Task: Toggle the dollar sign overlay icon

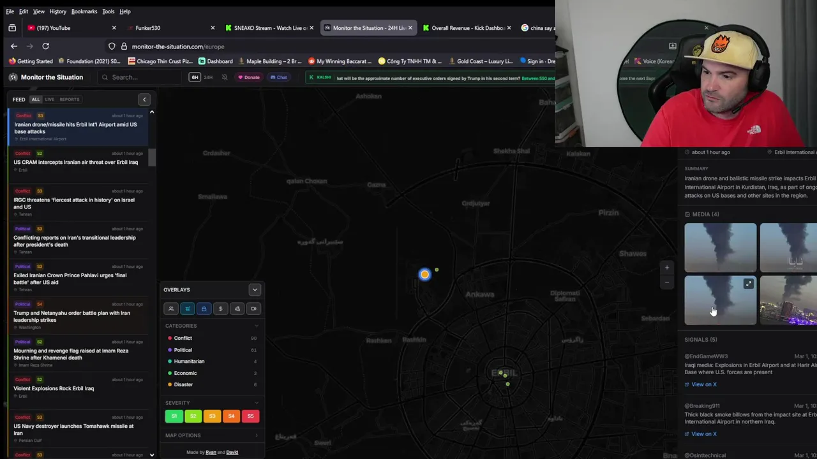Action: click(220, 309)
